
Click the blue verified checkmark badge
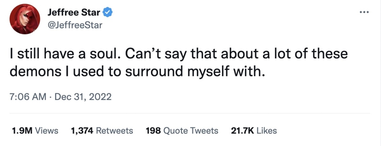pyautogui.click(x=107, y=13)
